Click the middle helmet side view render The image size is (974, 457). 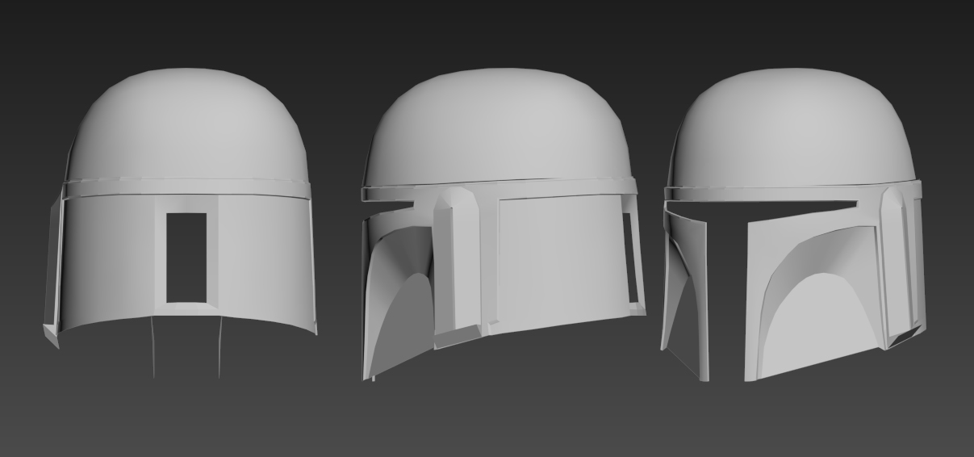click(x=504, y=224)
